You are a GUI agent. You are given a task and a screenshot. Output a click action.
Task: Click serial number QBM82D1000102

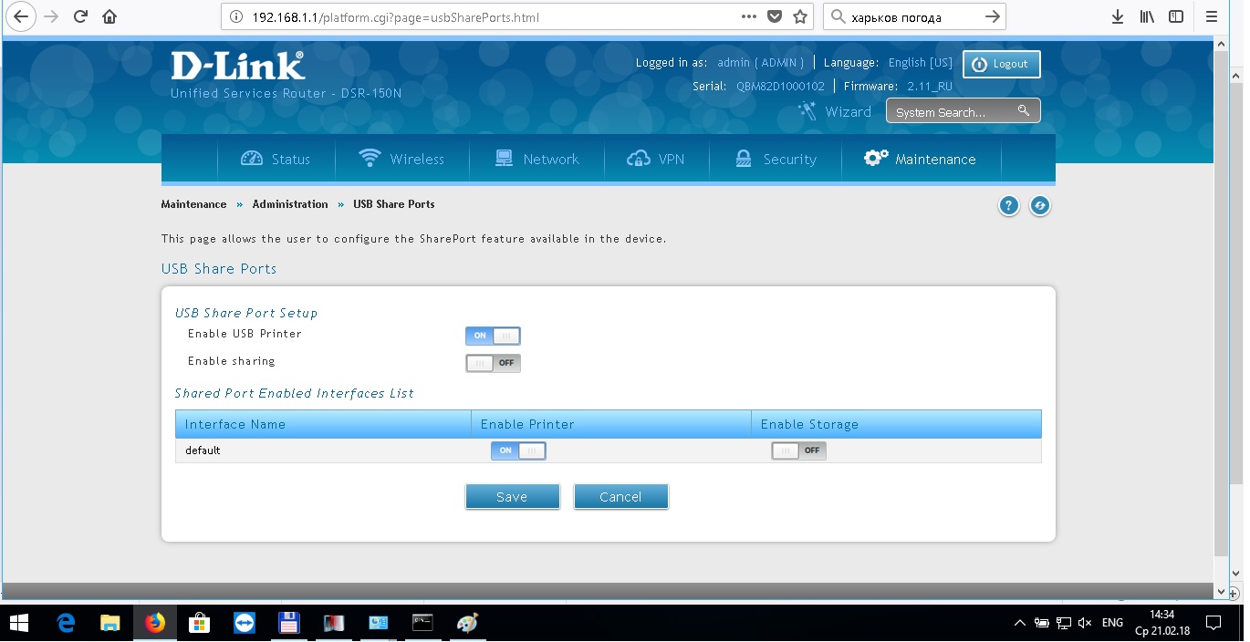click(780, 87)
